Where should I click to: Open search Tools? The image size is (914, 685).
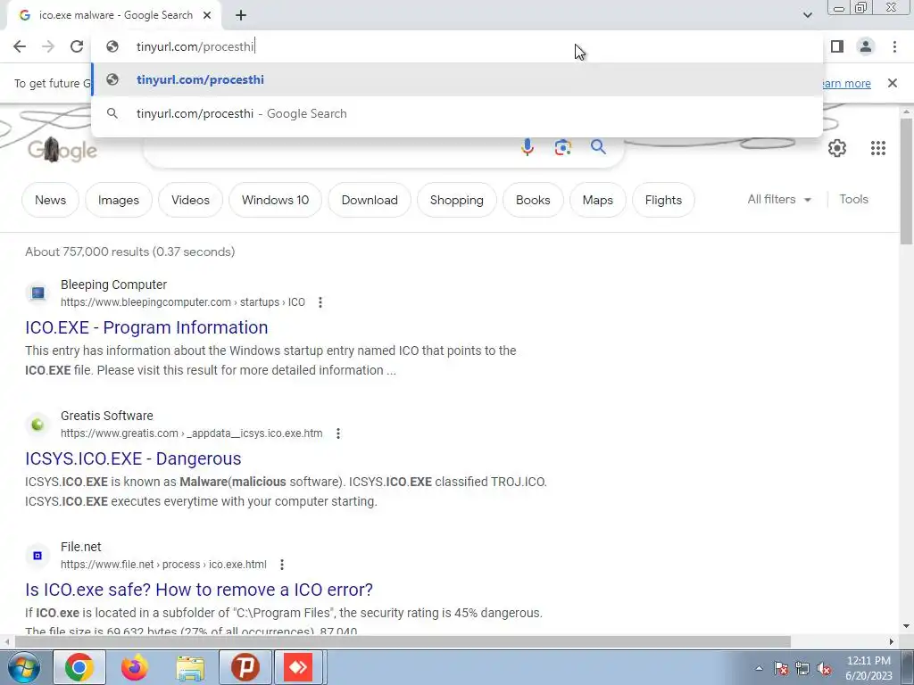(x=853, y=199)
